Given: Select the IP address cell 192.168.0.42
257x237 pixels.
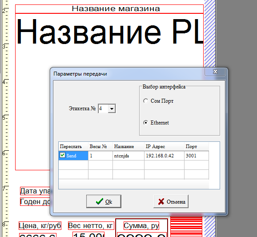Looking at the screenshot, I should click(x=164, y=156).
